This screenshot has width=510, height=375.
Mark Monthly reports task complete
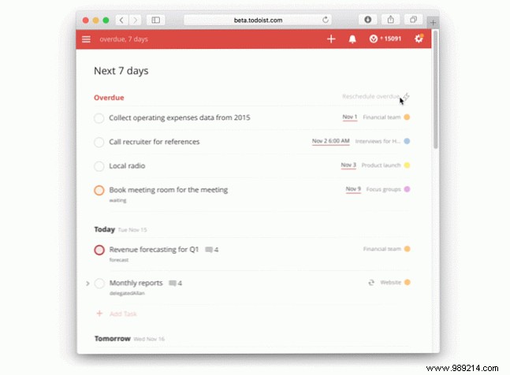tap(99, 283)
